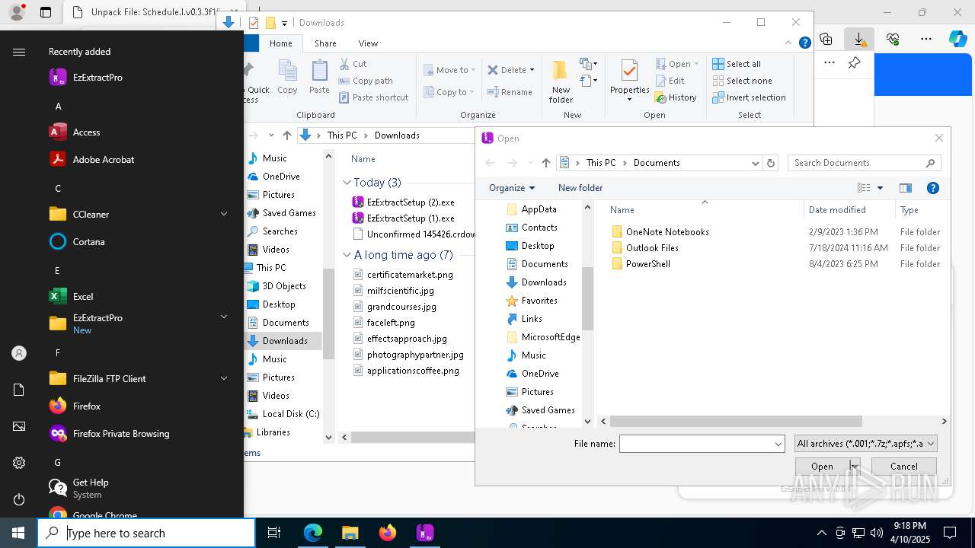Expand FileZilla FTP Client folder

coord(224,378)
